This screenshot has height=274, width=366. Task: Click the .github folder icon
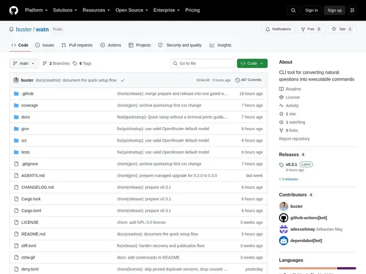pyautogui.click(x=16, y=94)
